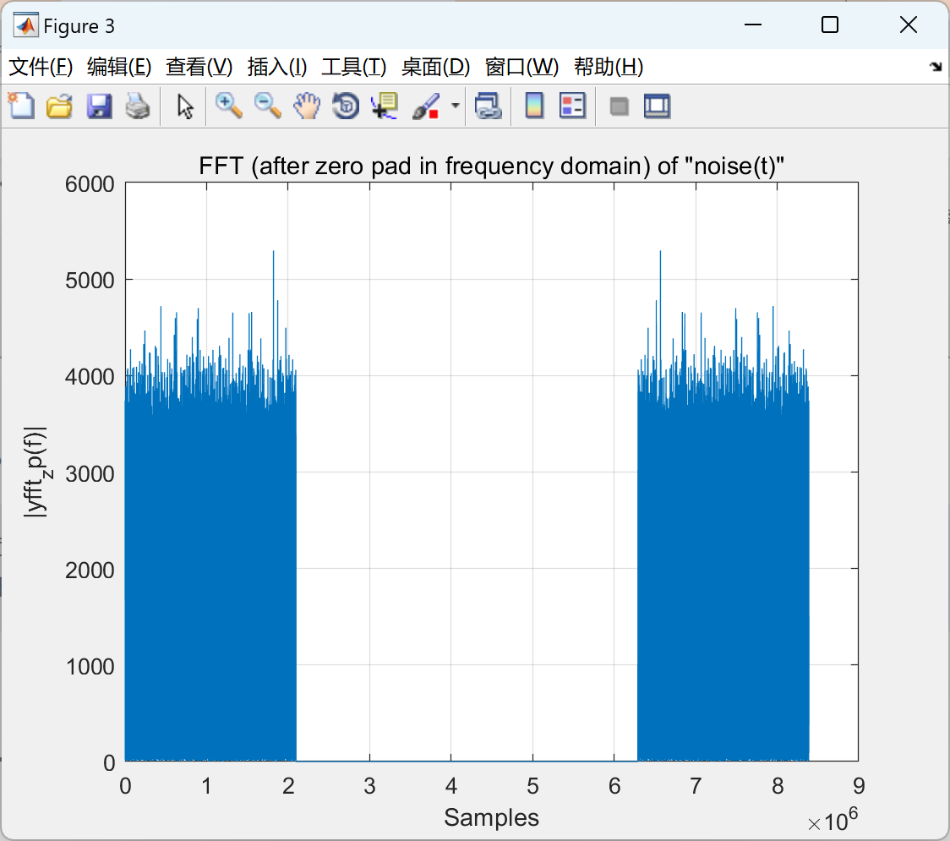This screenshot has width=950, height=841.
Task: Toggle the Brush data tool
Action: point(427,106)
